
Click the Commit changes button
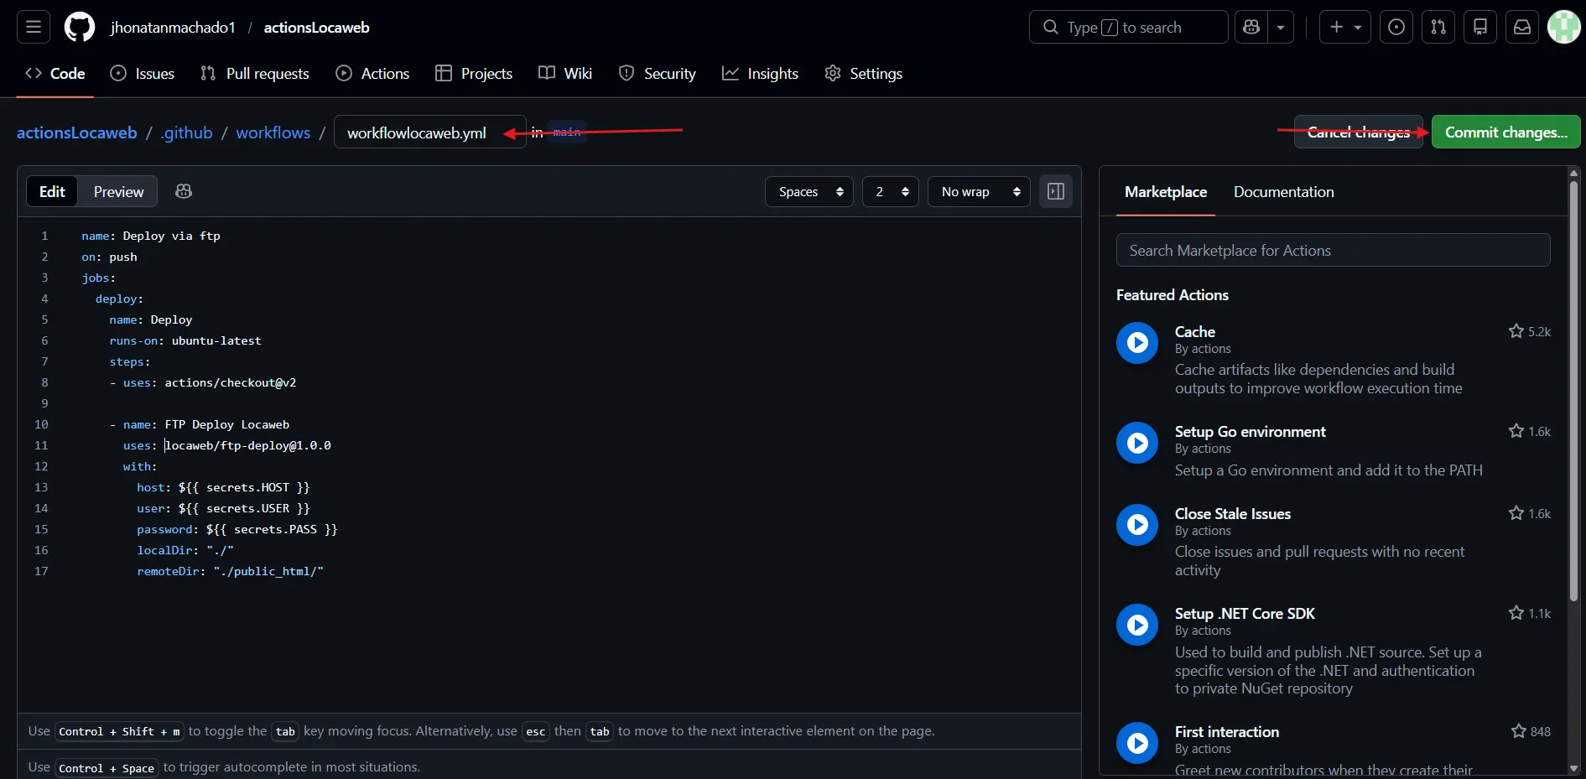pos(1505,132)
